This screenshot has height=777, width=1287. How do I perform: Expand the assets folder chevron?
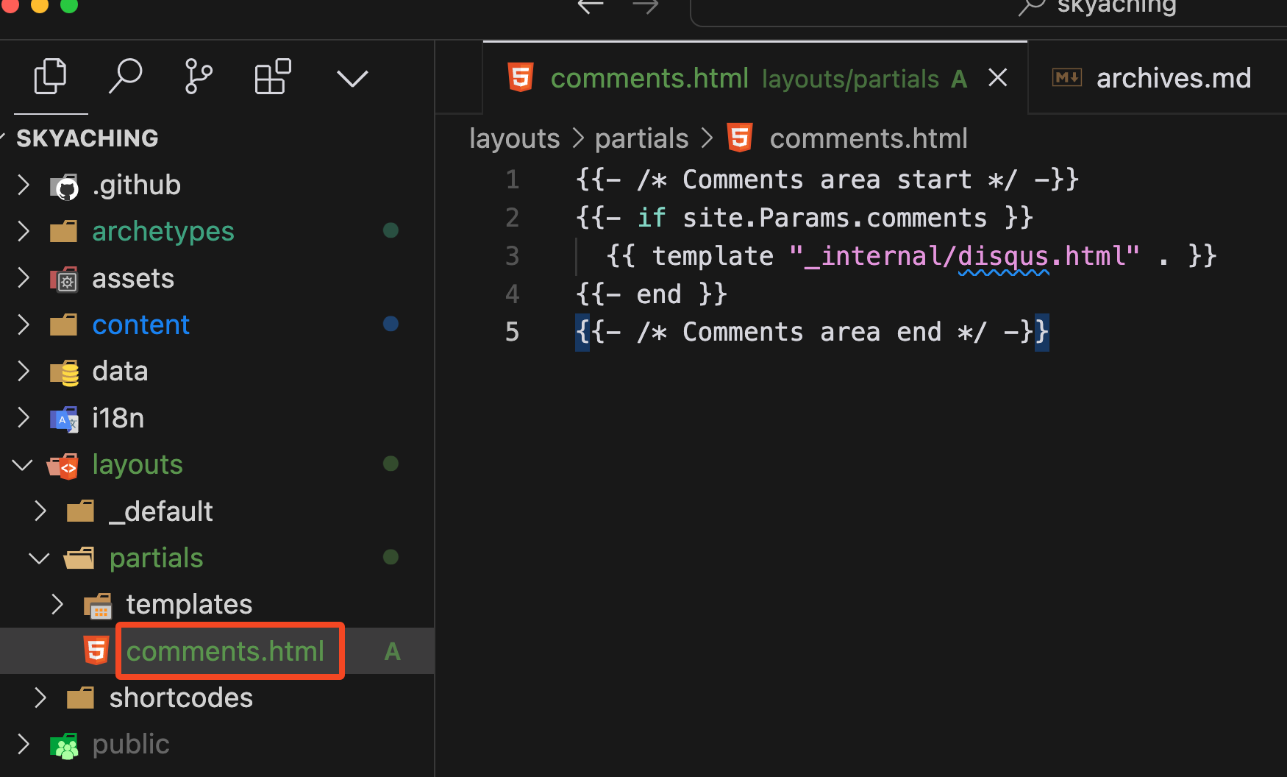click(24, 278)
